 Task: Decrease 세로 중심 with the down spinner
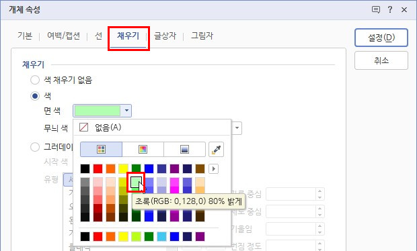tap(319, 215)
